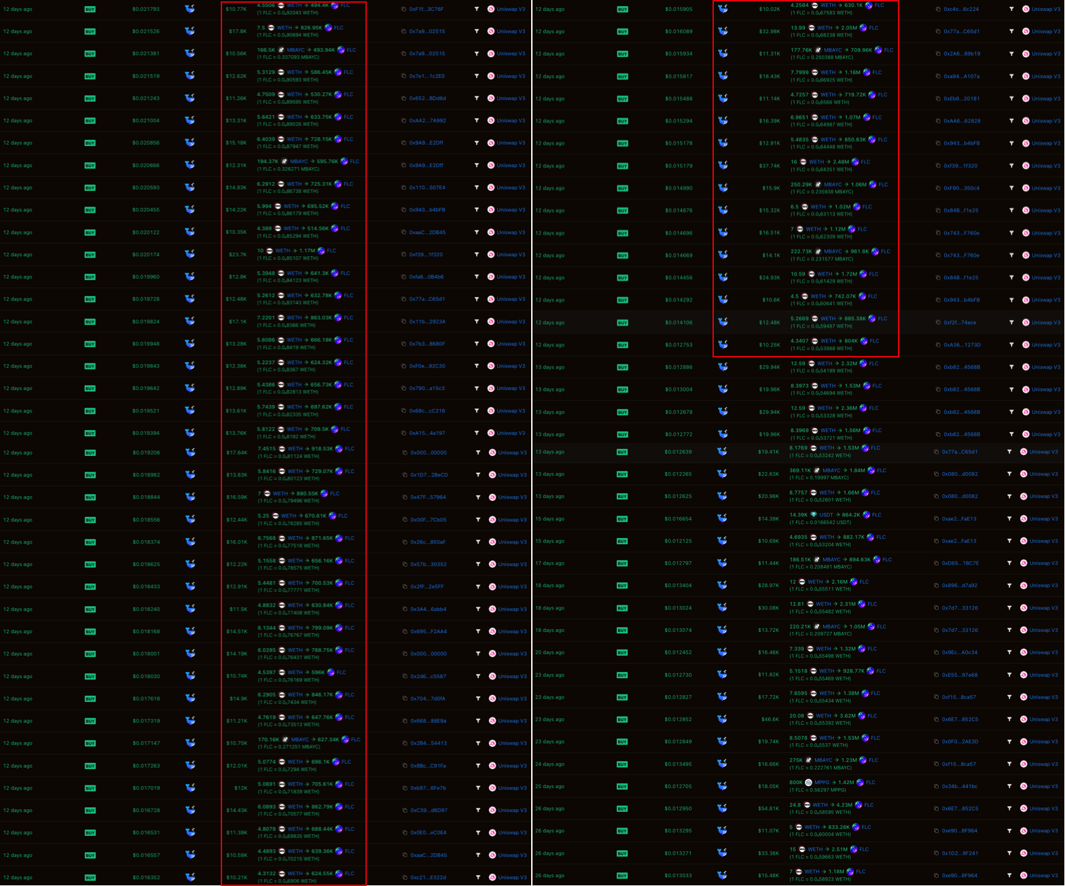This screenshot has width=1065, height=886.
Task: Open wallet address link 0xa94...A107a
Action: 961,77
